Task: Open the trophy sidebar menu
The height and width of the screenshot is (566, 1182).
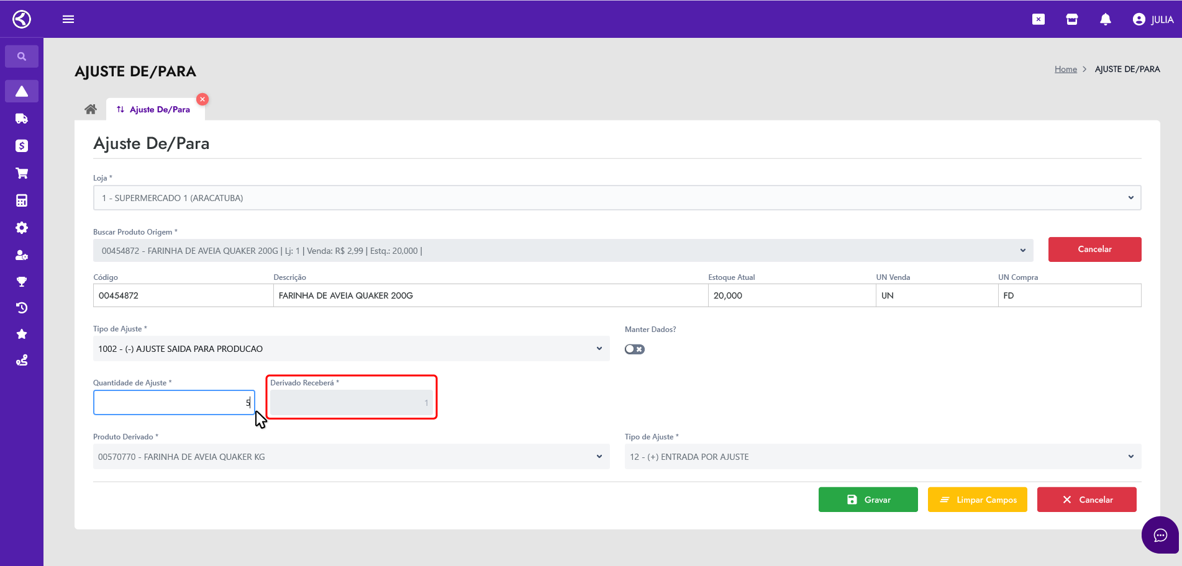Action: pyautogui.click(x=22, y=282)
